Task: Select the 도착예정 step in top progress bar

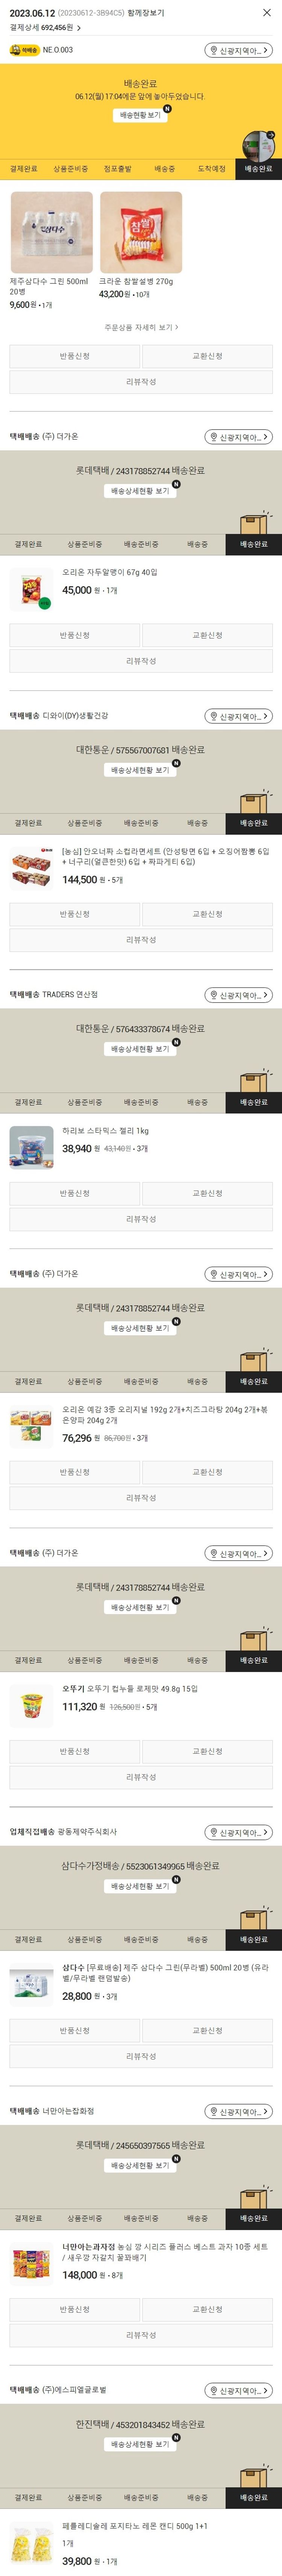Action: click(211, 169)
